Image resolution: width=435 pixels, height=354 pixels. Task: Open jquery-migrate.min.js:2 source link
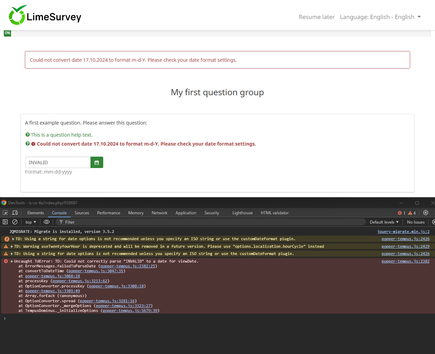[403, 232]
